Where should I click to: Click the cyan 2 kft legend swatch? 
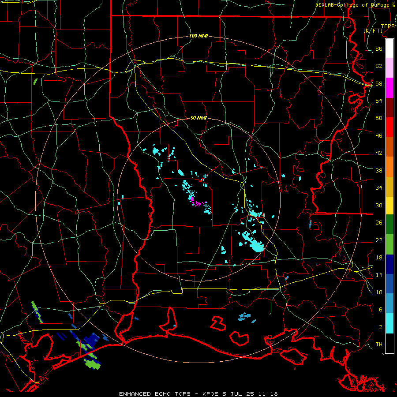[x=390, y=323]
